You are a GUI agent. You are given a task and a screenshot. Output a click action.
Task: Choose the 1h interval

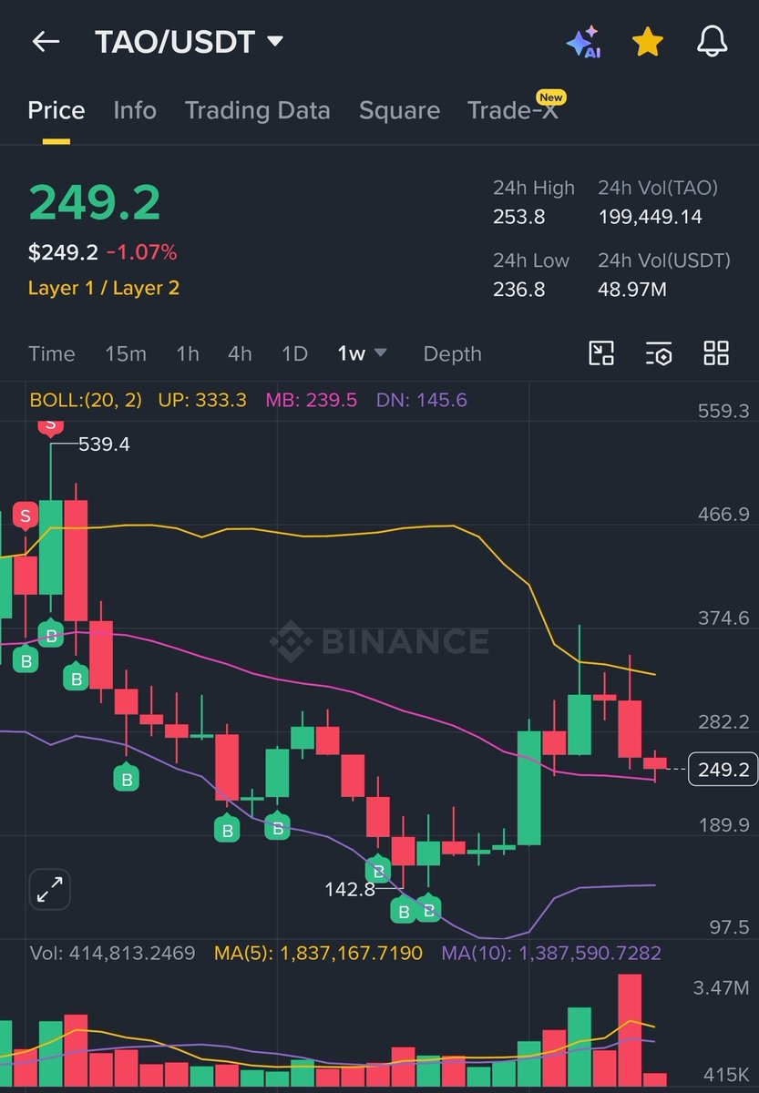(188, 353)
